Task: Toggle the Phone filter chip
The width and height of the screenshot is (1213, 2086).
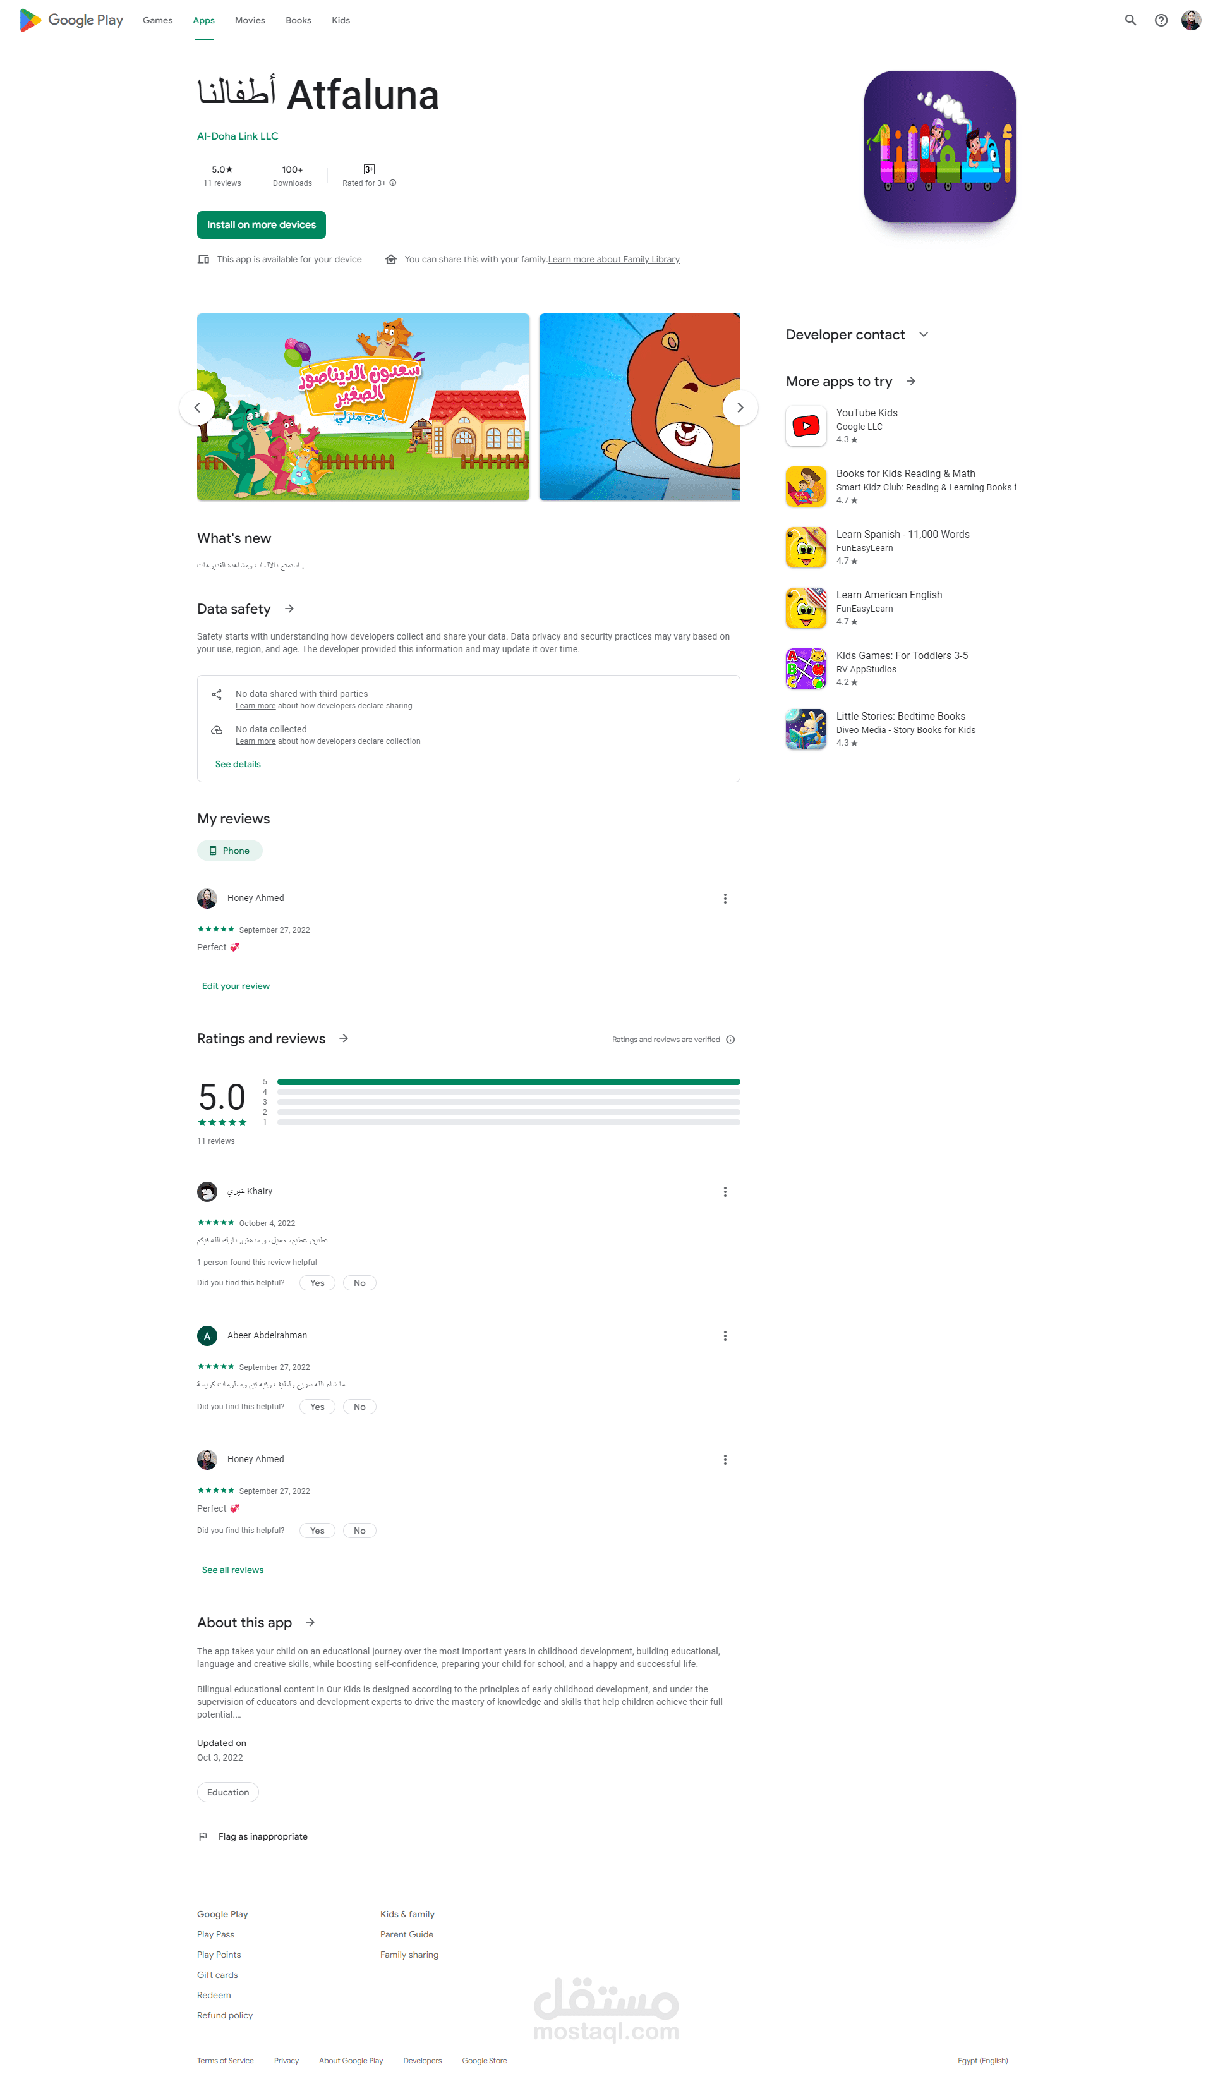Action: click(x=229, y=850)
